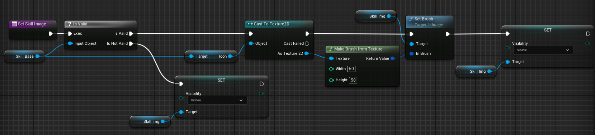Click the Skill Base variable output pin
Screen dimensions: 595x135
[37, 56]
